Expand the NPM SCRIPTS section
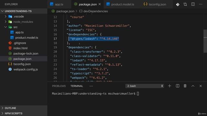 tap(24, 113)
